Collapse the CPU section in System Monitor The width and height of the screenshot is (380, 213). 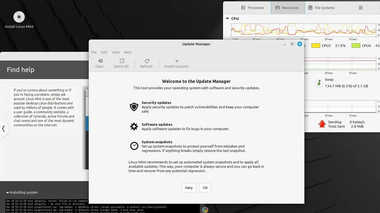coord(227,19)
